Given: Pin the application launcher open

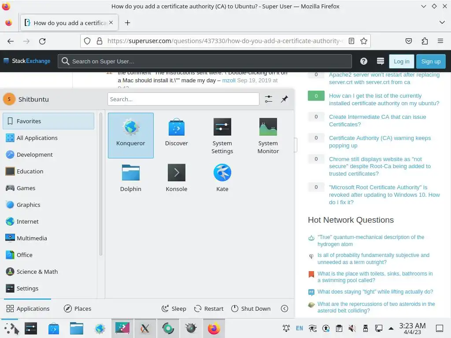Looking at the screenshot, I should tap(285, 99).
